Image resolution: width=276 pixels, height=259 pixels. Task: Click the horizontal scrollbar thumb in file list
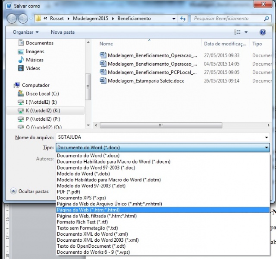[x=161, y=125]
